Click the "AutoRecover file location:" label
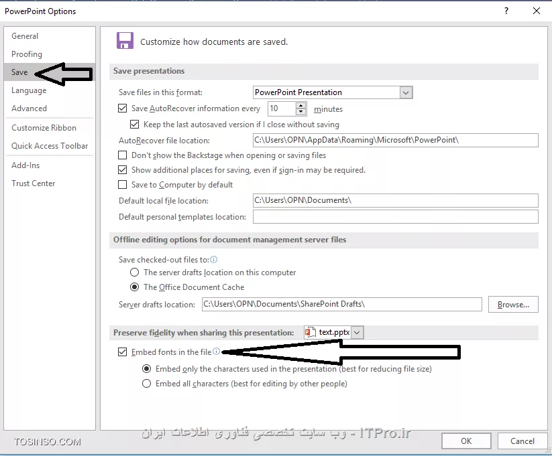Screen dimensions: 552x456 click(164, 140)
